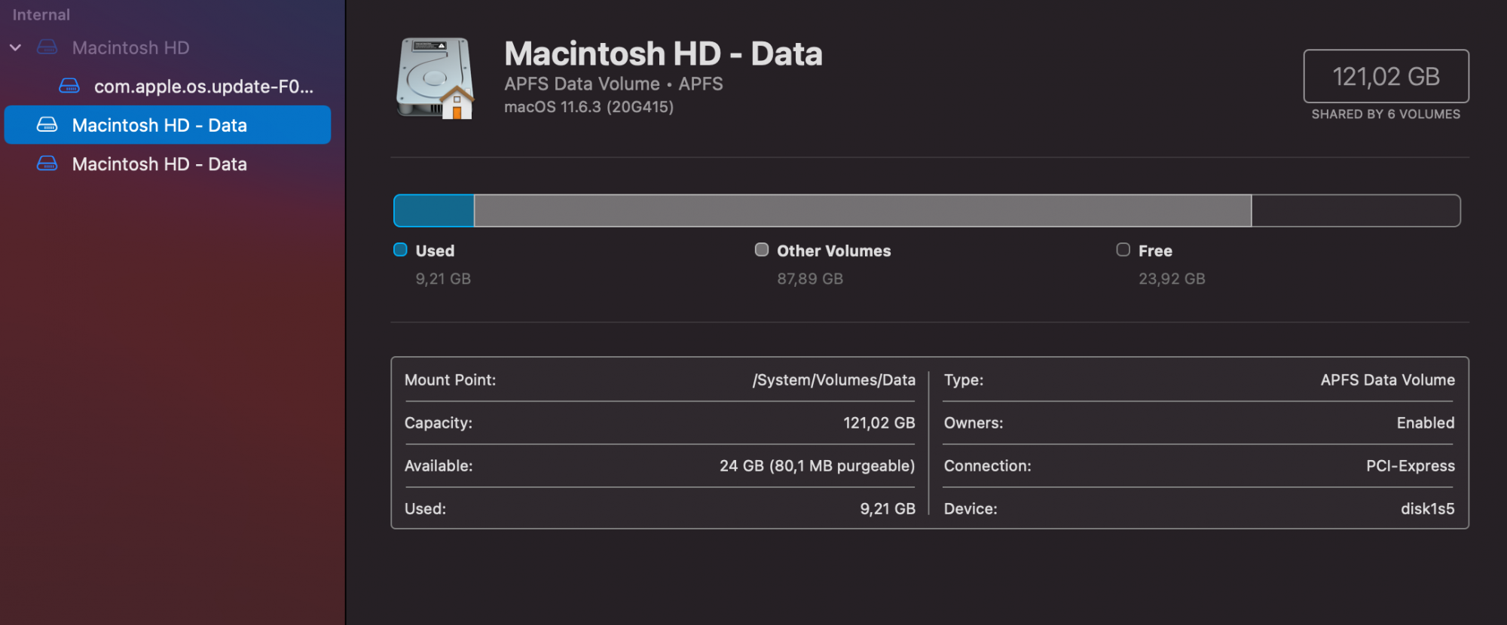Click the dark free-space bar segment
This screenshot has width=1507, height=625.
[1356, 211]
